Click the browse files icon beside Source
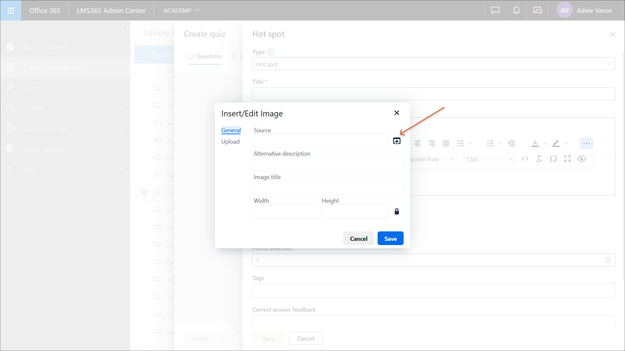This screenshot has height=351, width=625. click(x=396, y=141)
